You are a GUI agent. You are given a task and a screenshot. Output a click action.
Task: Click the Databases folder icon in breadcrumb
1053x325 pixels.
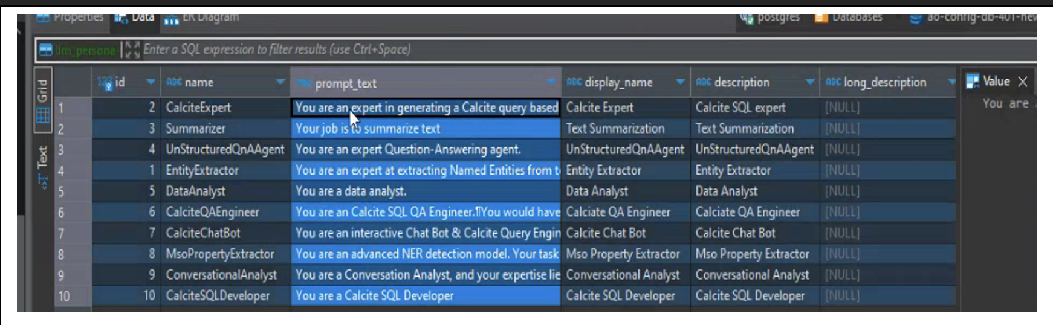click(821, 18)
